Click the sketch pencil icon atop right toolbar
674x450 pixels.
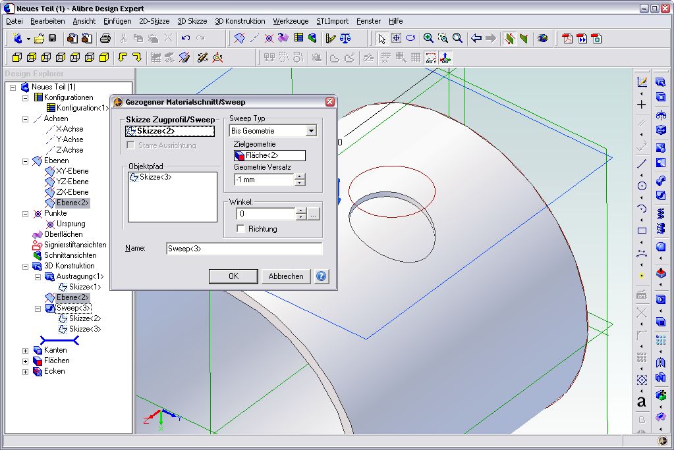point(642,82)
